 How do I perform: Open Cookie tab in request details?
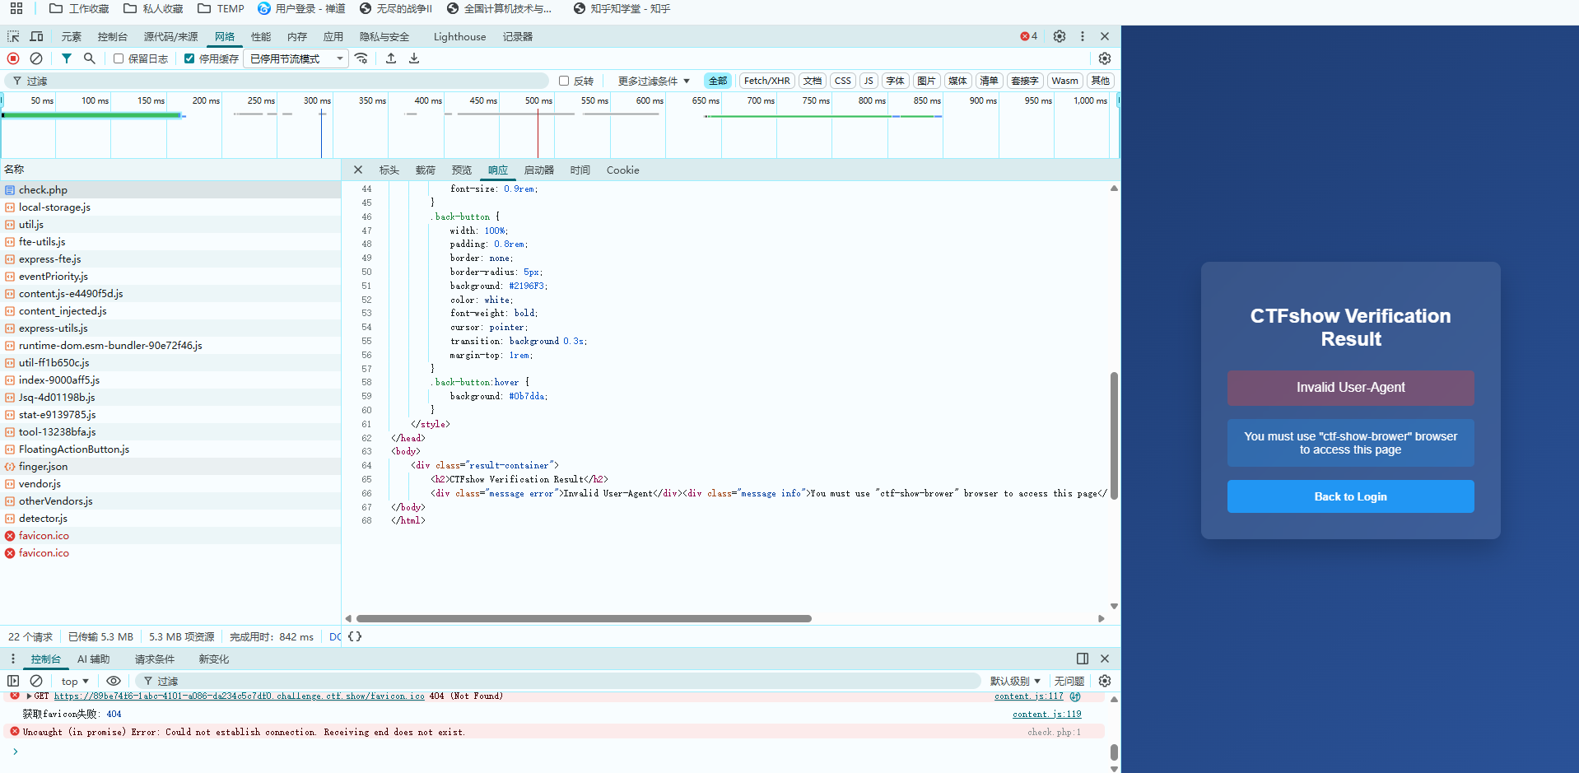(622, 170)
